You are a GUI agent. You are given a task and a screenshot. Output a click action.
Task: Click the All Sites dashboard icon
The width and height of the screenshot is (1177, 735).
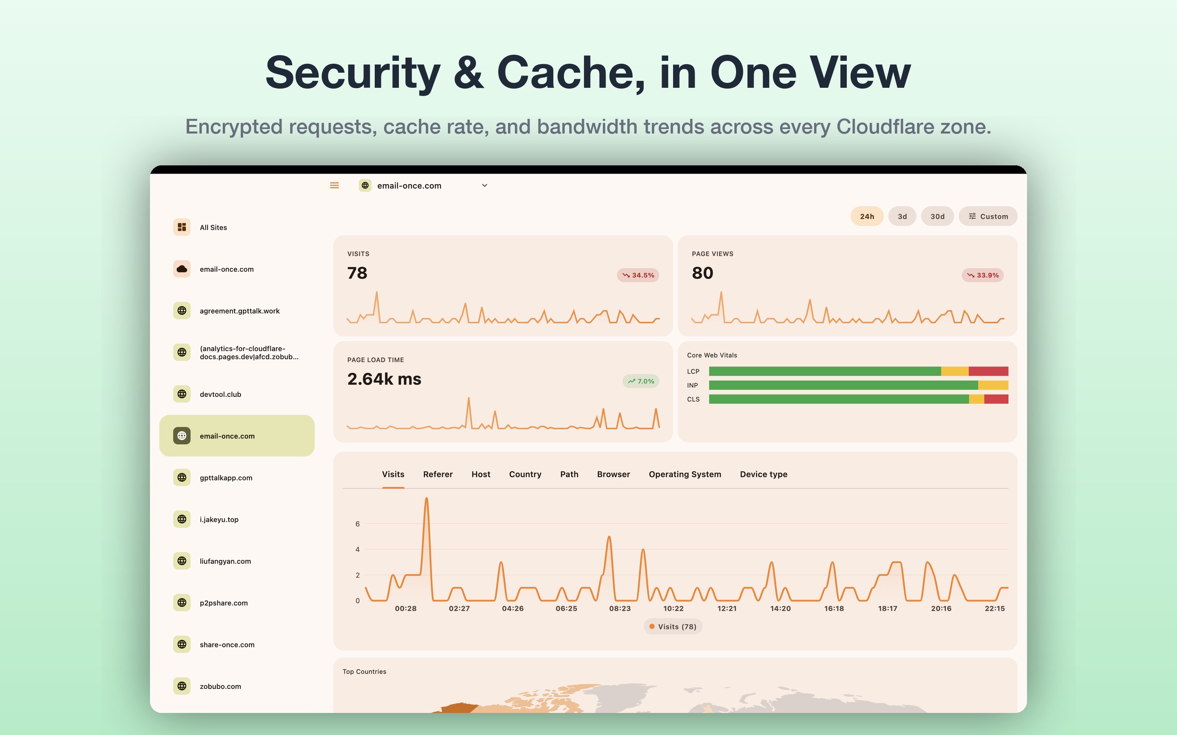(x=182, y=227)
